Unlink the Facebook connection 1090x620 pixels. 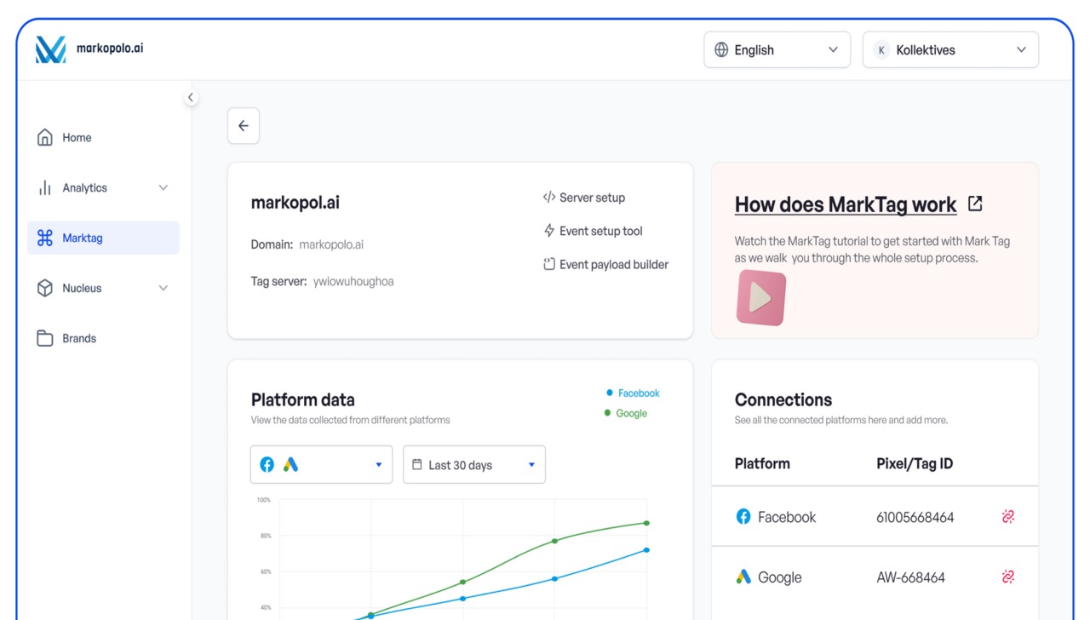(x=1008, y=517)
